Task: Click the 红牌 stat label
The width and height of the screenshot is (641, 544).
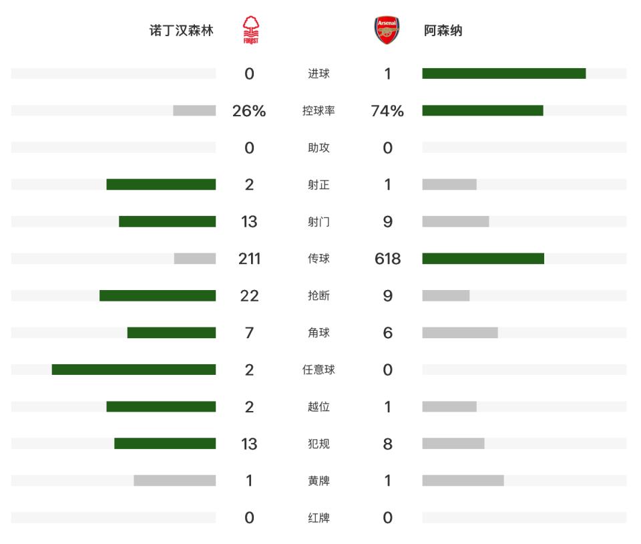Action: 318,518
